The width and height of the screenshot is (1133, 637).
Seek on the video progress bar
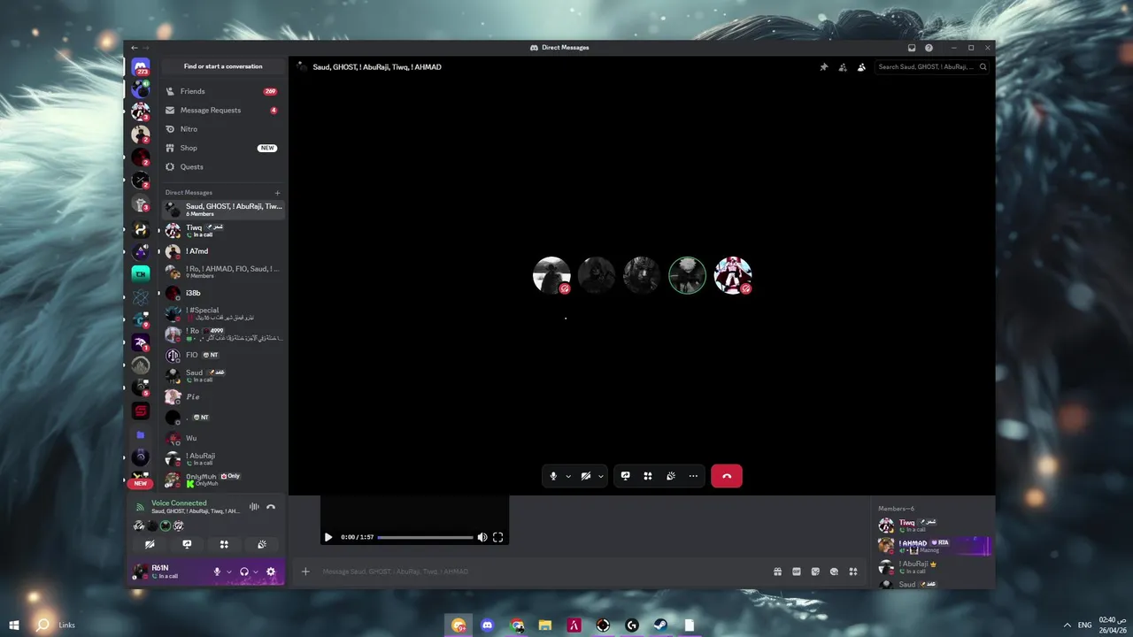coord(425,537)
